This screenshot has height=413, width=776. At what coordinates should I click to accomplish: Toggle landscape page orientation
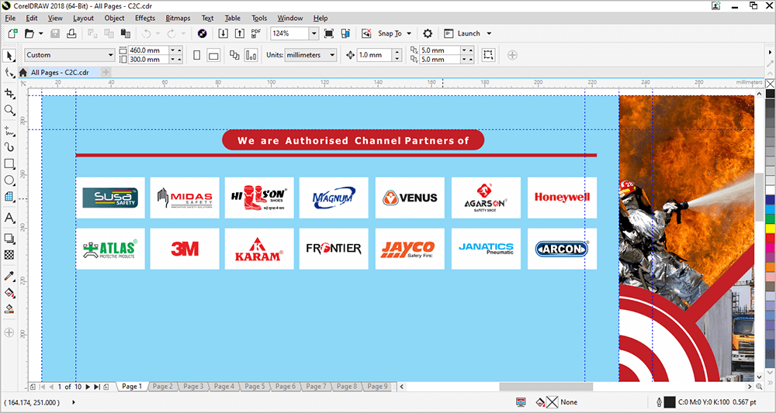pyautogui.click(x=213, y=55)
